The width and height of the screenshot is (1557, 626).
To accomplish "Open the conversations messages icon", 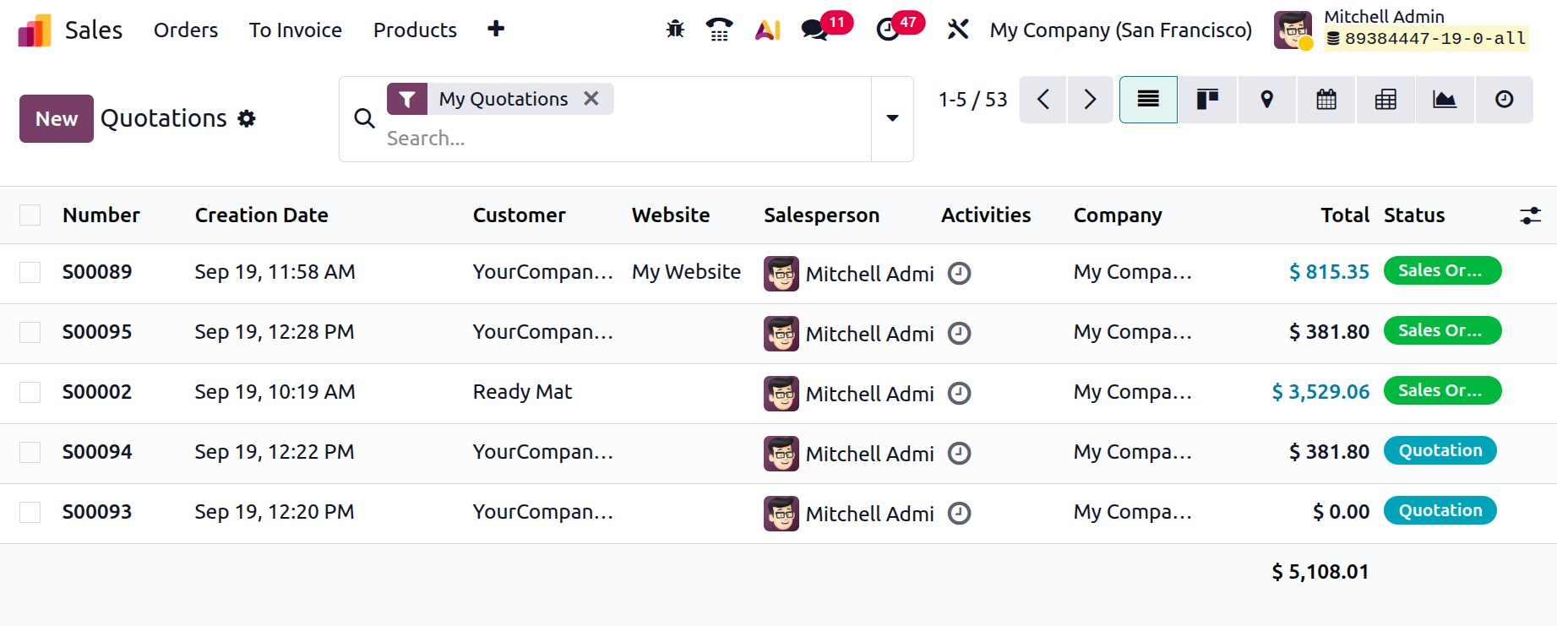I will tap(814, 30).
